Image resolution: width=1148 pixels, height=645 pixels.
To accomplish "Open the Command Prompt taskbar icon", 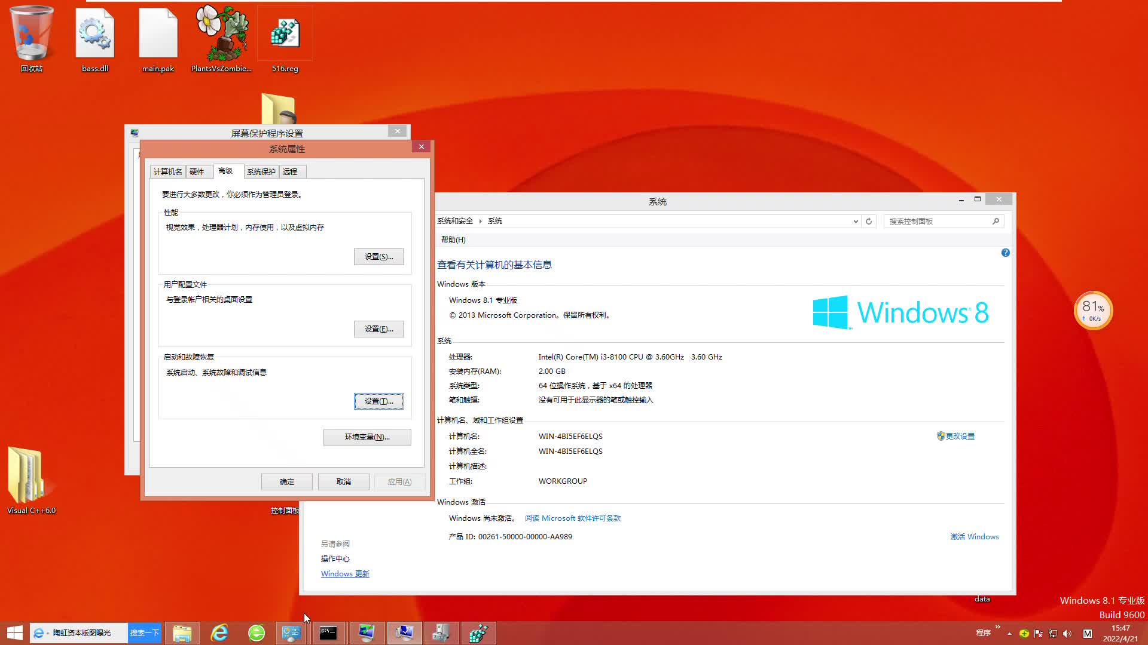I will point(329,632).
